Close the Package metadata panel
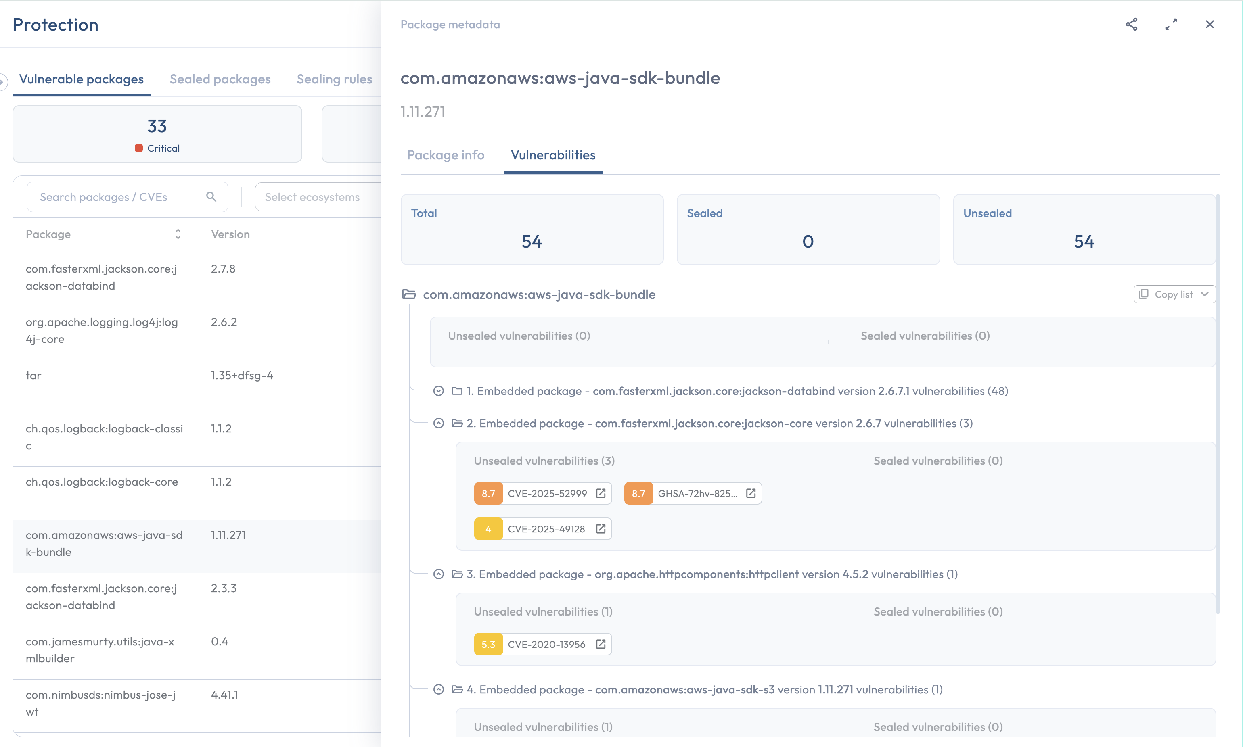Image resolution: width=1243 pixels, height=747 pixels. point(1210,24)
